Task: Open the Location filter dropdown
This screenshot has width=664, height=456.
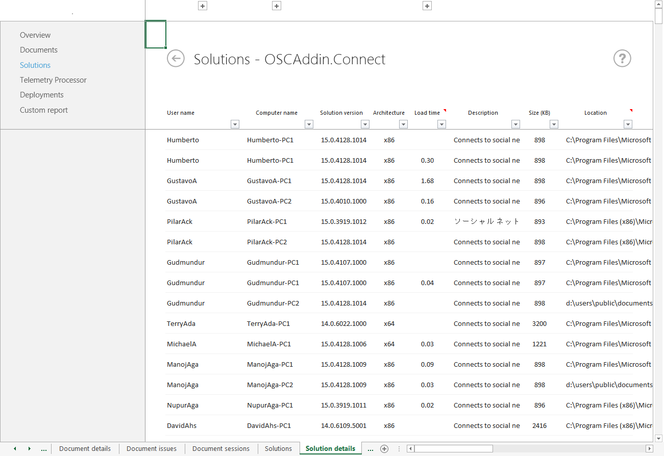Action: pyautogui.click(x=628, y=124)
